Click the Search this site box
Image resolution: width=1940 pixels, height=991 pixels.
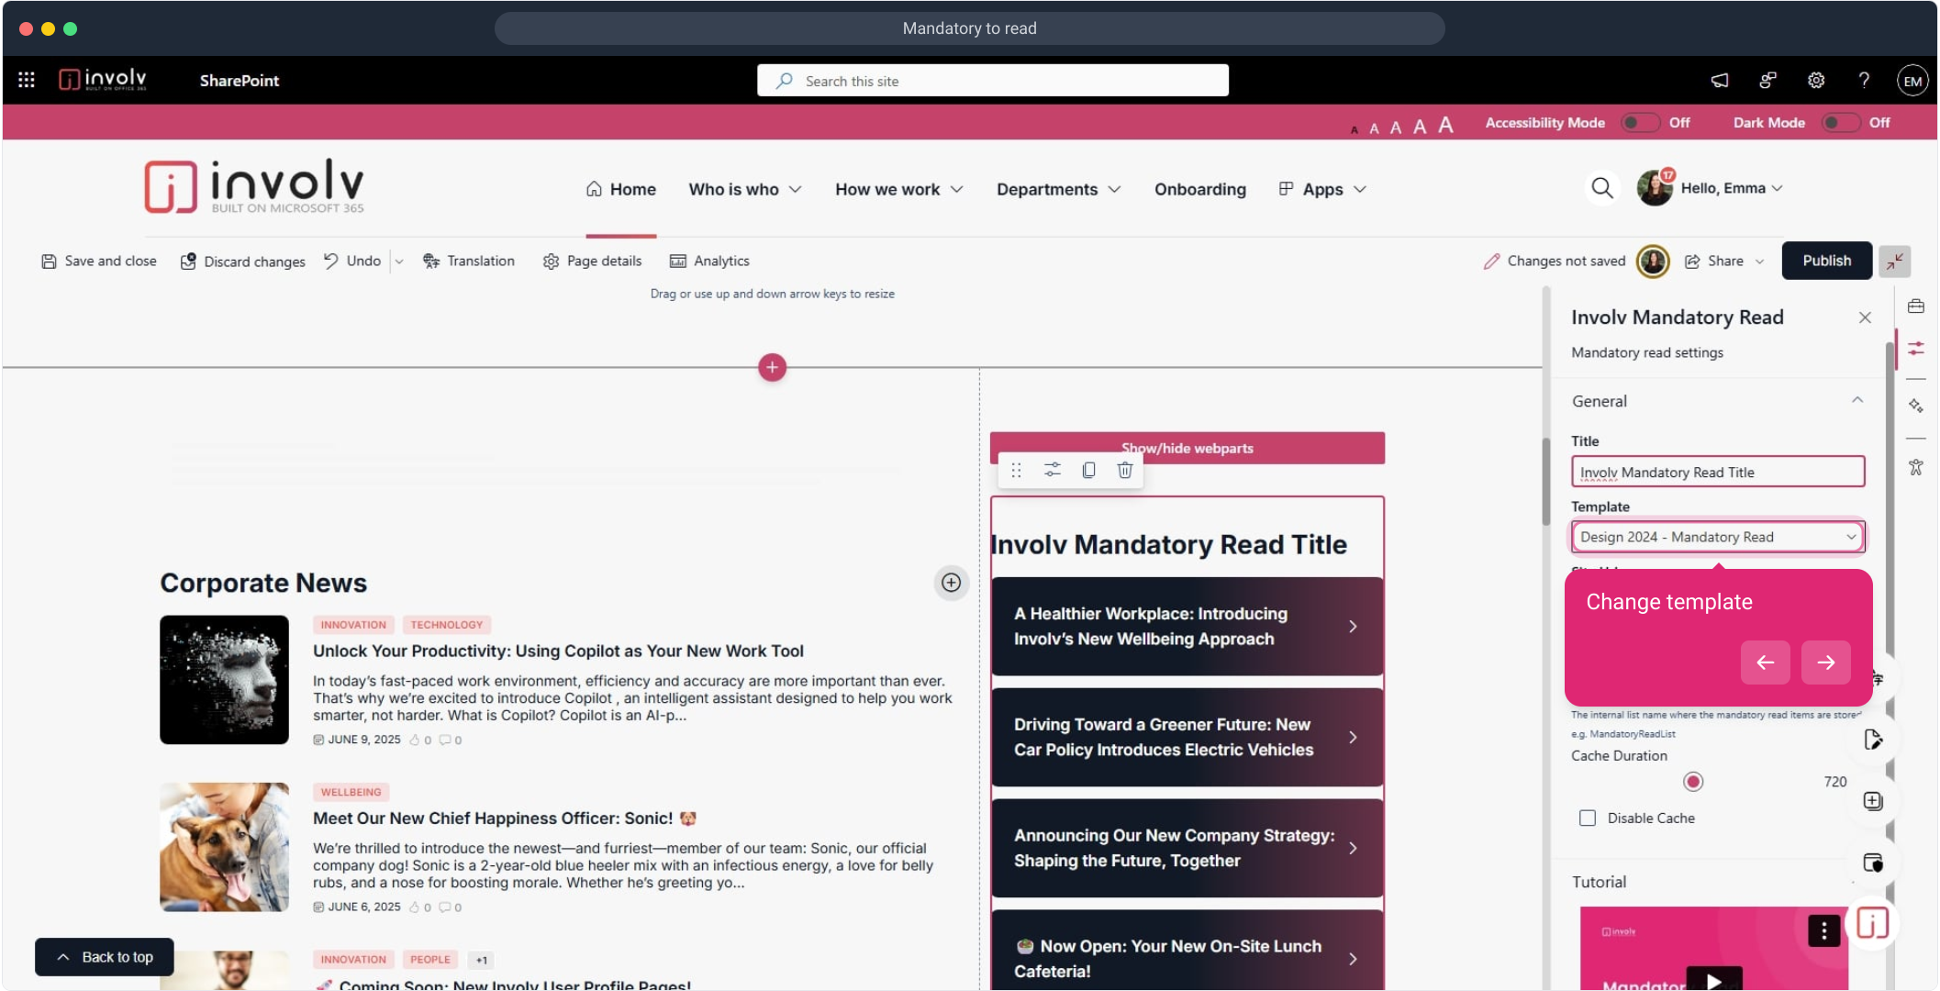pyautogui.click(x=993, y=81)
